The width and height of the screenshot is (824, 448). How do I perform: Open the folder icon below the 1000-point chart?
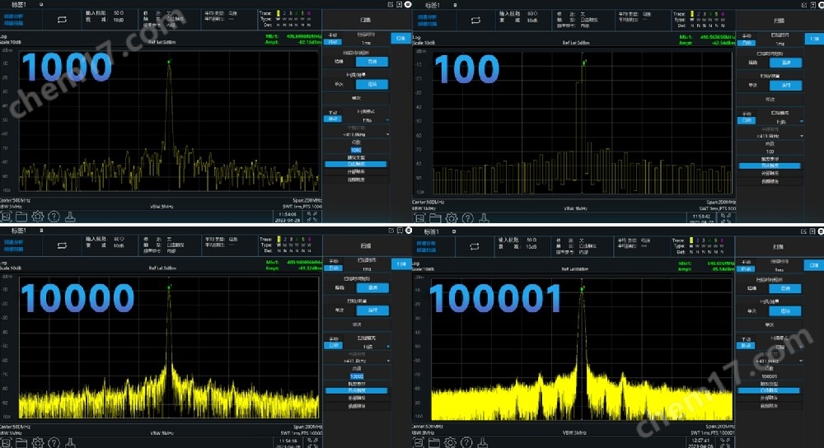21,217
